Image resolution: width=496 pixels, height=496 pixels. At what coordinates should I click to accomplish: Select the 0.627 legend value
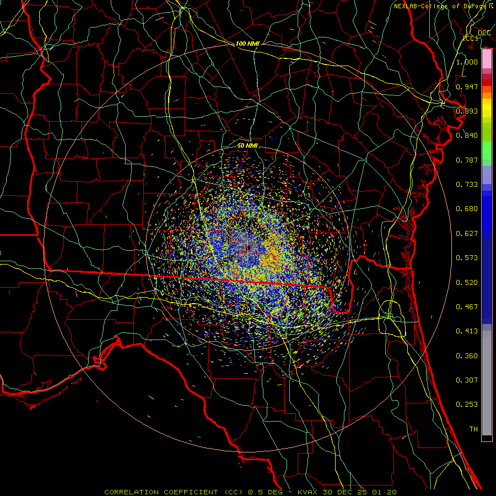pos(467,234)
